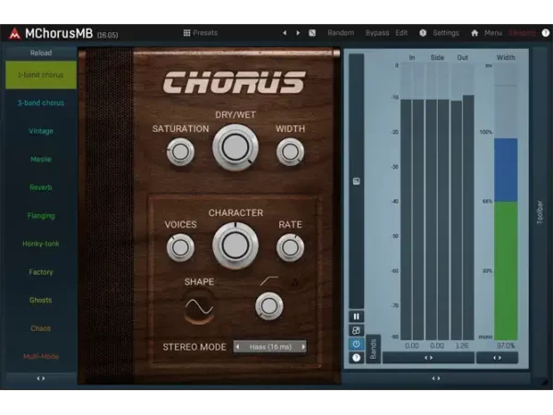Select Reverb preset

point(41,187)
